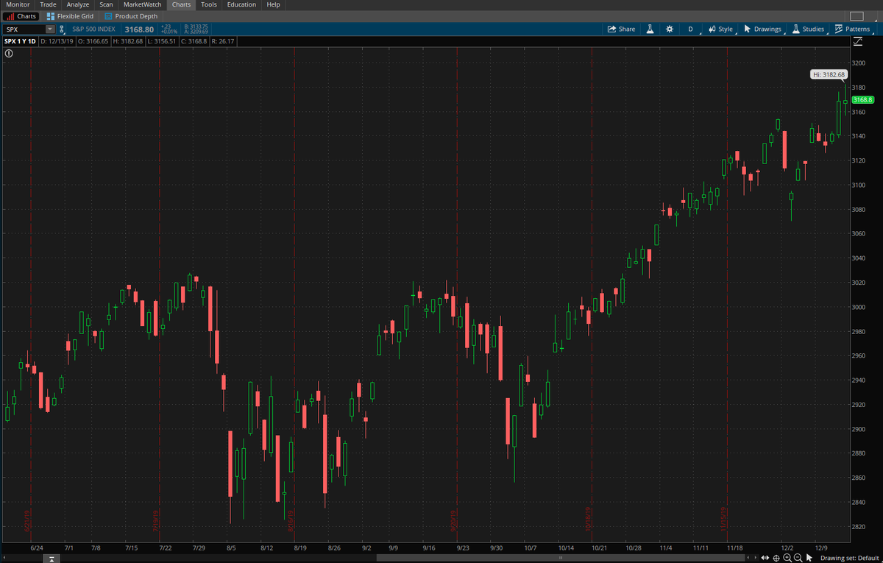Click the crosshair pan icon

click(x=776, y=558)
